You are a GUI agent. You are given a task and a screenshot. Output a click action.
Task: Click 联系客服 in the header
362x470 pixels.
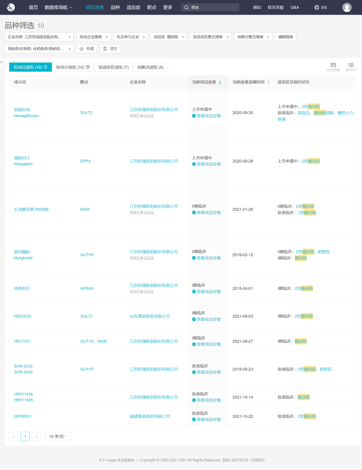276,7
